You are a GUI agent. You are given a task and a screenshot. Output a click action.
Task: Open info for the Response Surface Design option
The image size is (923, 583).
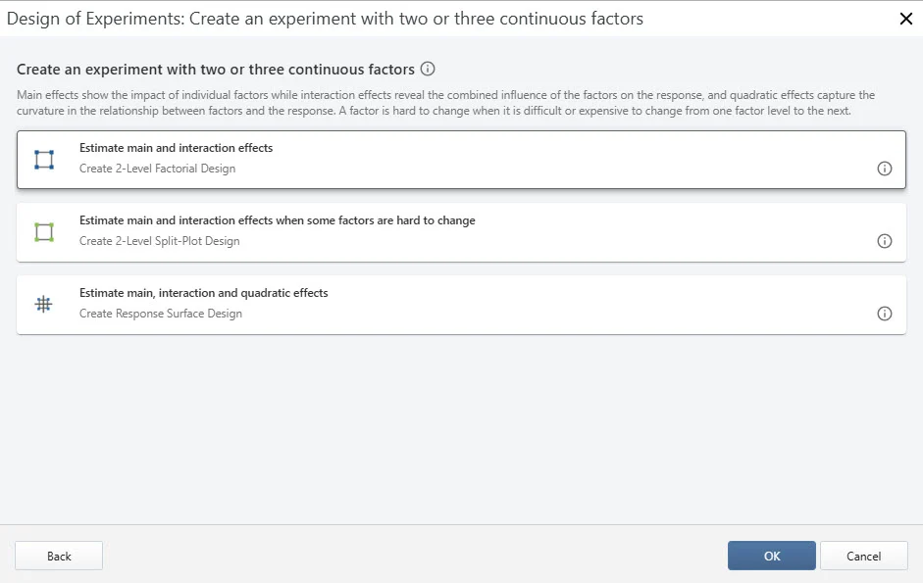coord(884,314)
